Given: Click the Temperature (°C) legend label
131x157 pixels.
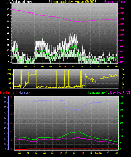Looking at the screenshot, I should coord(99,93).
